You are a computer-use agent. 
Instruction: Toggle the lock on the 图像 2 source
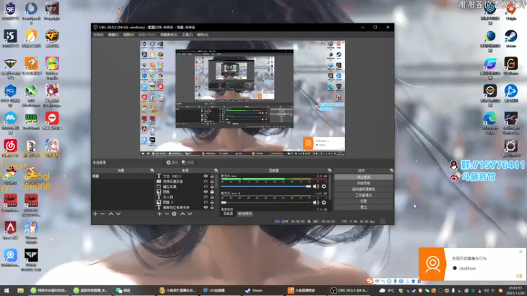tap(212, 202)
